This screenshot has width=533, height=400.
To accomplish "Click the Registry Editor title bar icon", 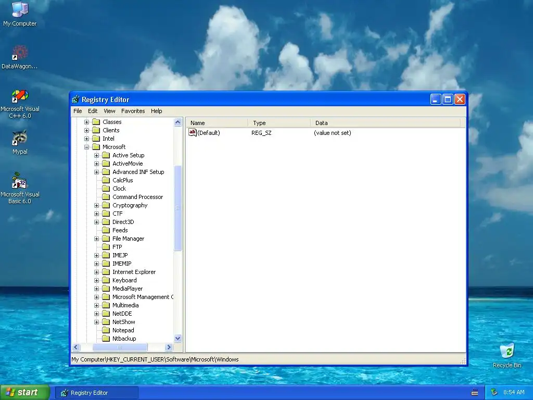I will [75, 99].
